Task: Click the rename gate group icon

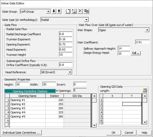Action: [x=74, y=11]
